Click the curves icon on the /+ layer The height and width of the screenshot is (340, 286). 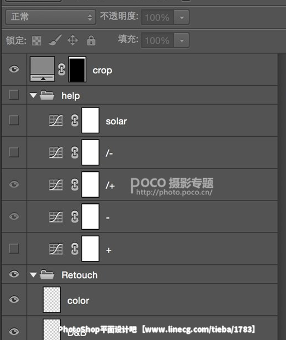56,184
